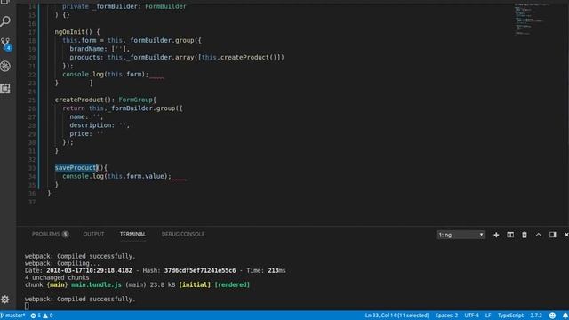Click the terminal hash '37d6cdf5ef71241e55c6'
This screenshot has width=569, height=320.
[200, 270]
